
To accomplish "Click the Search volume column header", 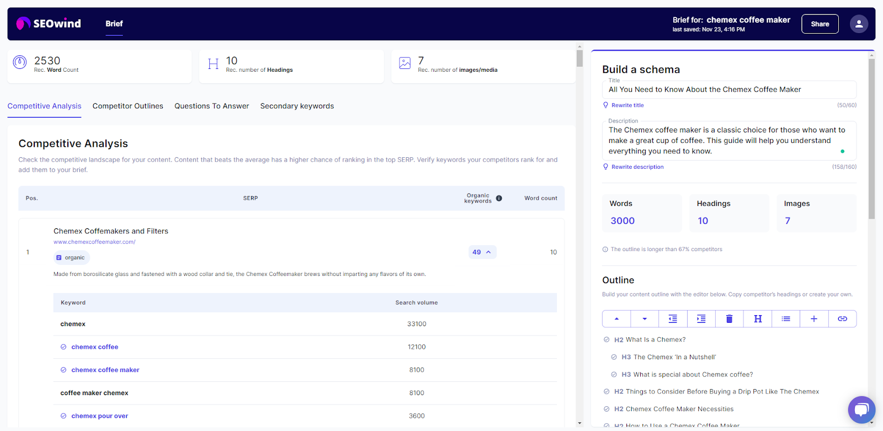I will click(x=417, y=303).
